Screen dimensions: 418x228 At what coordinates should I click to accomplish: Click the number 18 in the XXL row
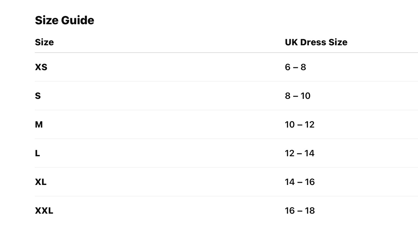(x=310, y=211)
